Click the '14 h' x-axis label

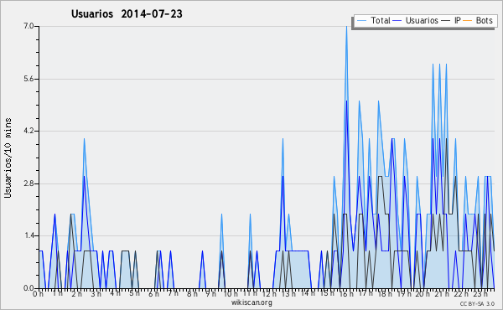(308, 293)
